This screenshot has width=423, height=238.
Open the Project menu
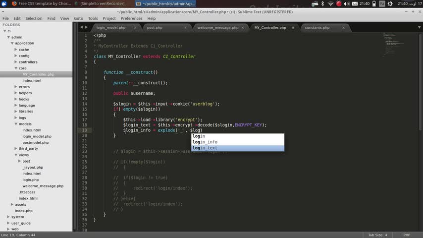pos(109,18)
